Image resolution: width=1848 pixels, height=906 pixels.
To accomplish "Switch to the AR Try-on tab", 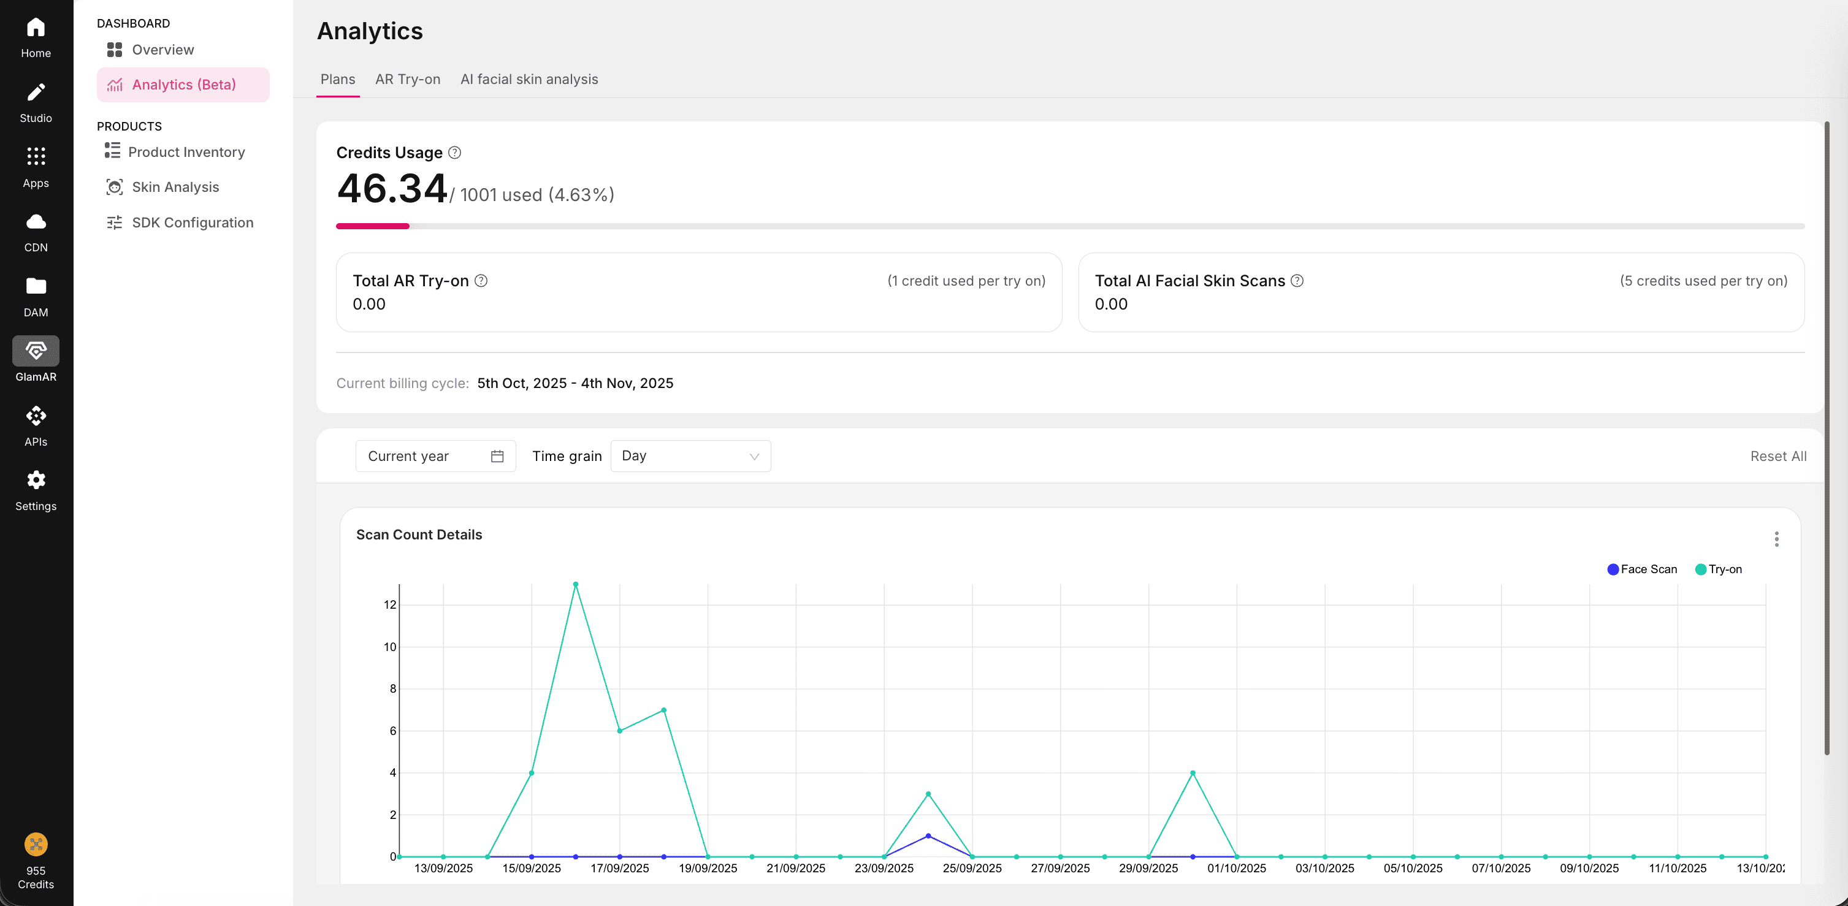I will coord(408,80).
